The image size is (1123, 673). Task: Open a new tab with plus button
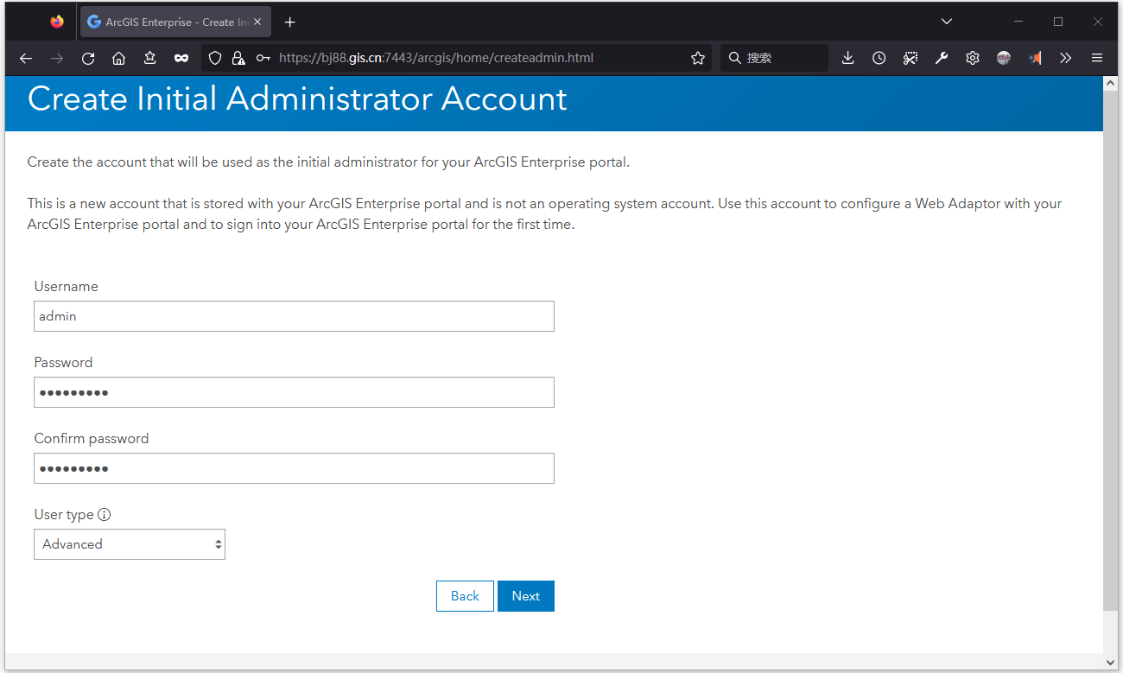pos(290,22)
